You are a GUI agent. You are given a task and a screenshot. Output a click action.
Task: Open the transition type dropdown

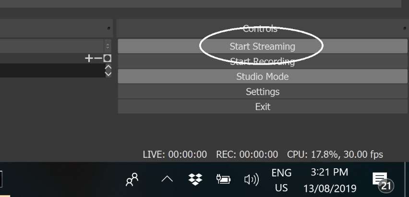56,46
